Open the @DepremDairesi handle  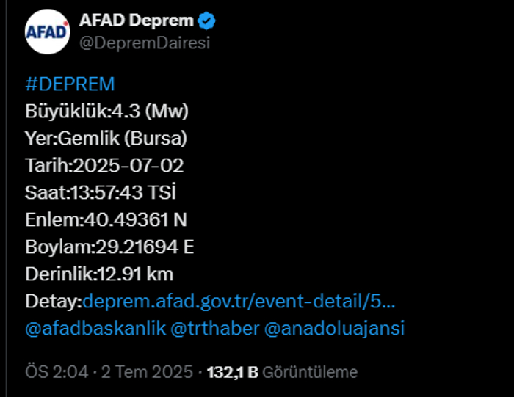click(x=145, y=43)
